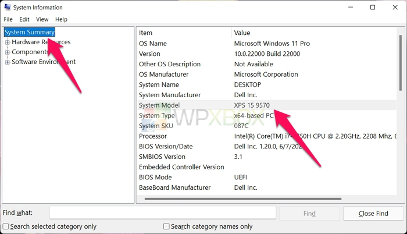The image size is (407, 234).
Task: Click the Intel(R) Core(TM) processor value
Action: (x=315, y=136)
